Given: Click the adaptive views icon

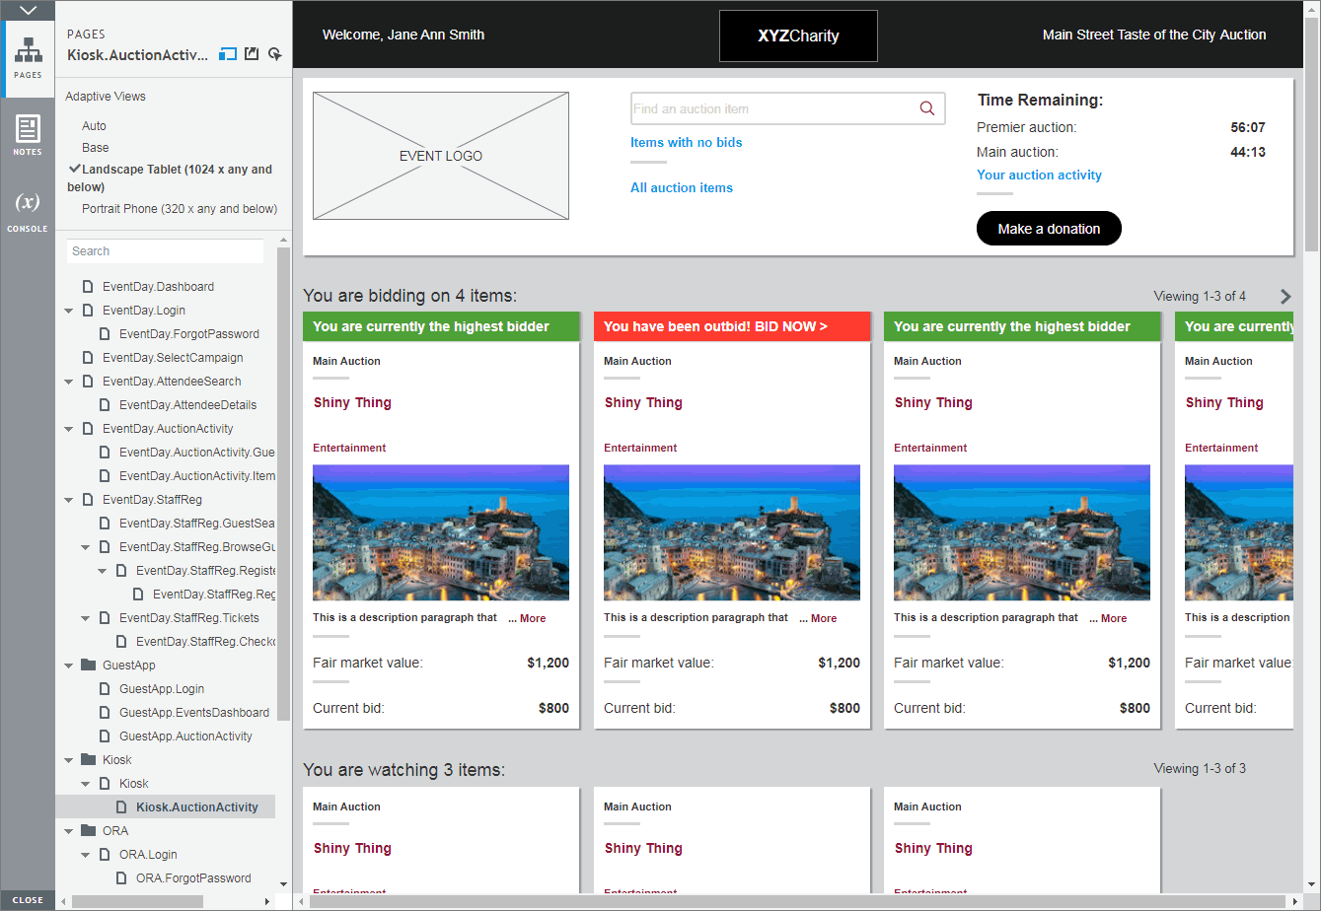Looking at the screenshot, I should pos(228,54).
